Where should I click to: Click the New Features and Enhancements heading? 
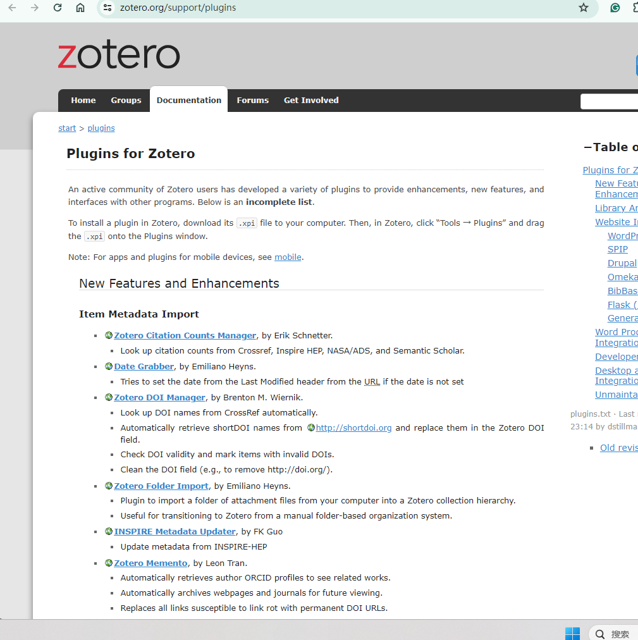coord(179,283)
